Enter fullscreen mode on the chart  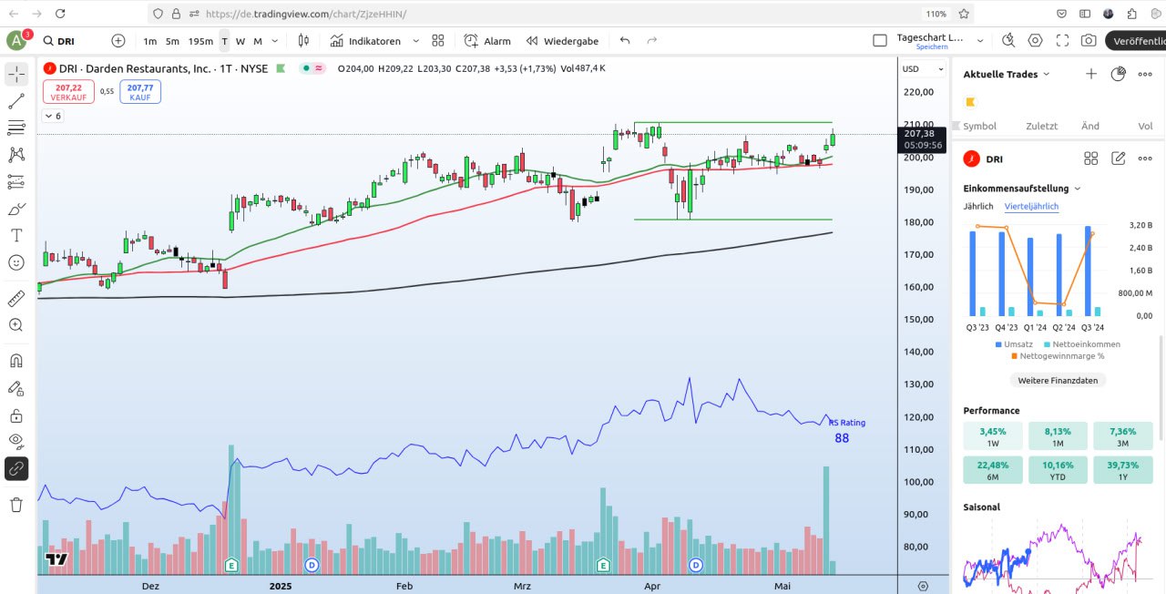(x=1062, y=41)
